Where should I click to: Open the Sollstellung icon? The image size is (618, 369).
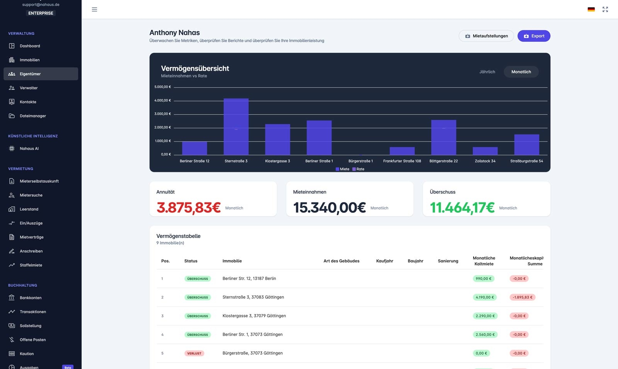coord(12,326)
